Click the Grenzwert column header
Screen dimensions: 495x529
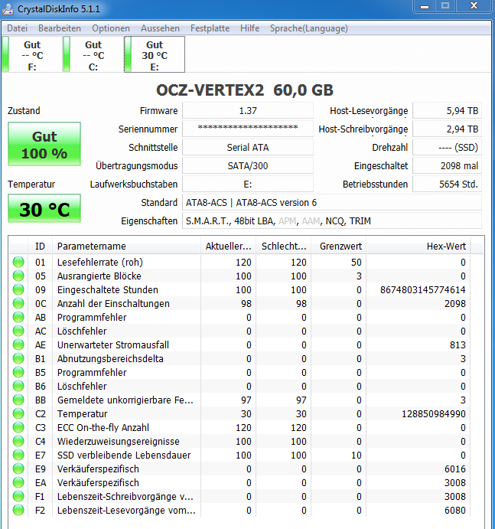pyautogui.click(x=339, y=247)
